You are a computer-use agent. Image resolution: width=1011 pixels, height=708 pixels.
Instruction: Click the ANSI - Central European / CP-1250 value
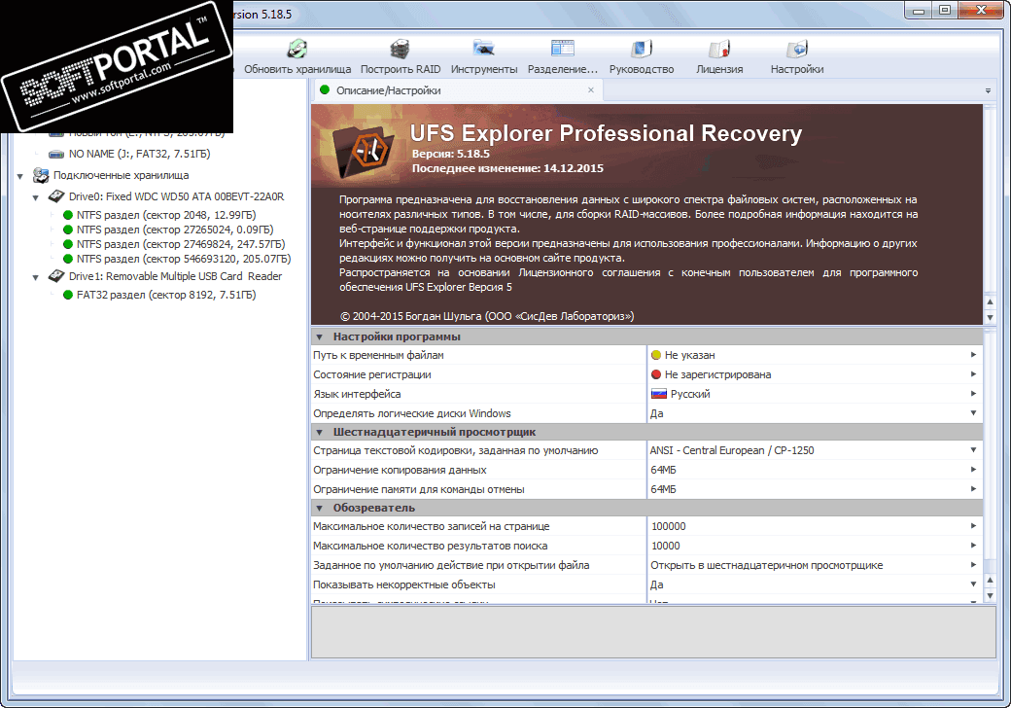pyautogui.click(x=732, y=450)
